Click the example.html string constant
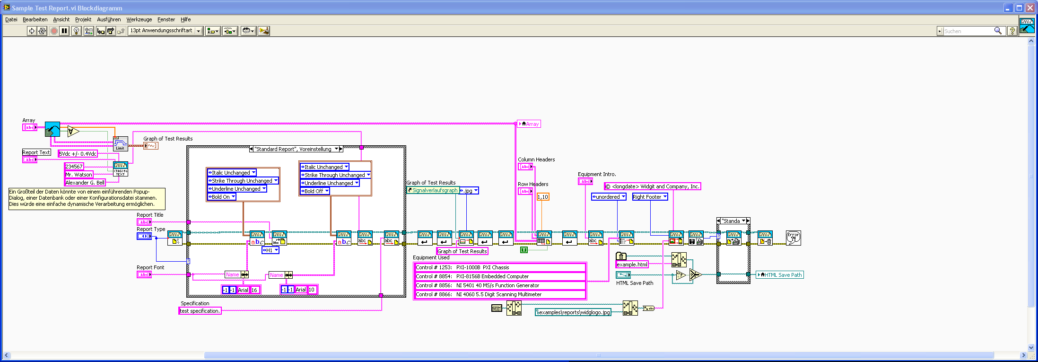The width and height of the screenshot is (1038, 362). [632, 265]
